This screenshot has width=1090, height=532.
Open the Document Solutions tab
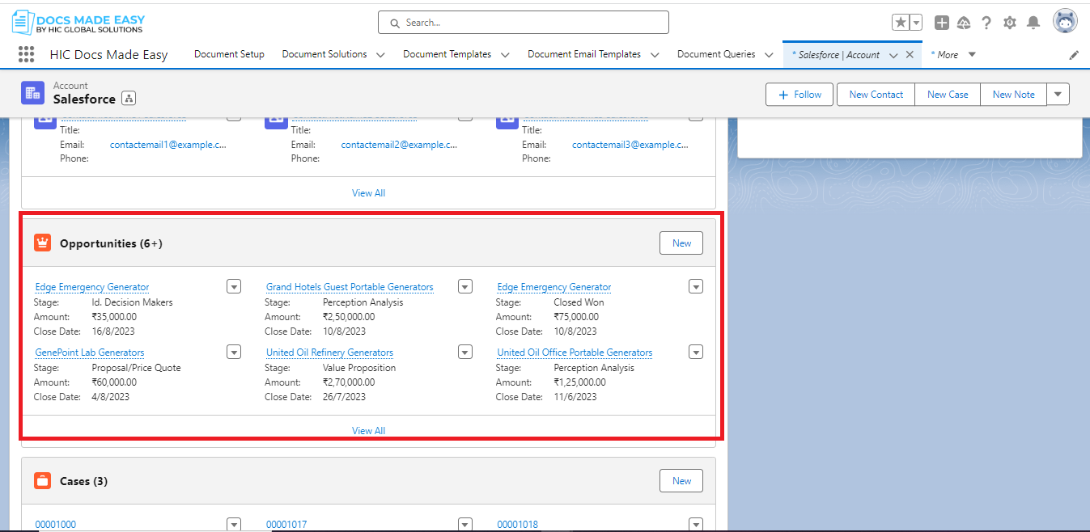[324, 54]
